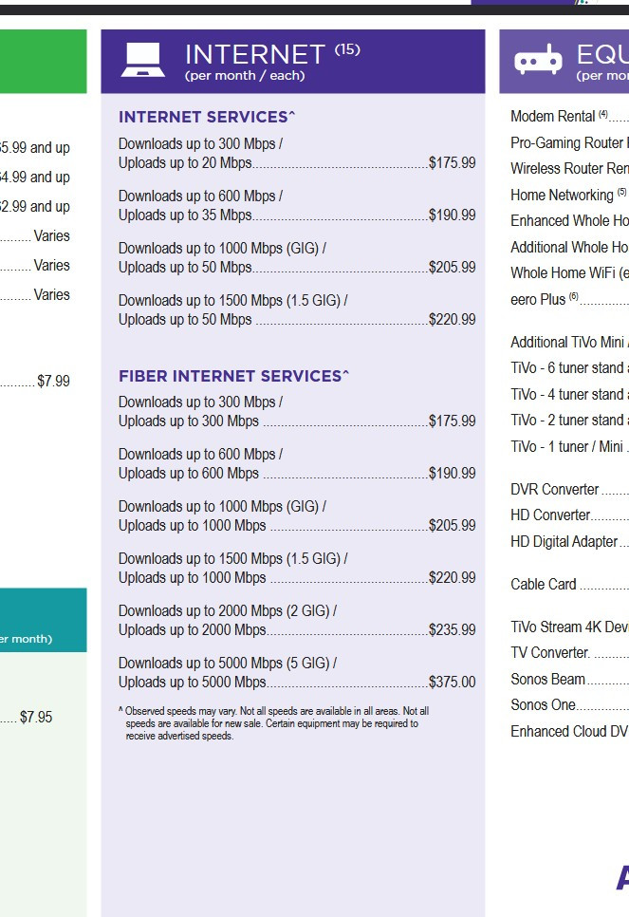The height and width of the screenshot is (917, 629).
Task: Click the Downloads up to 600 Mbps / Uploads 35 Mbps row
Action: (297, 205)
